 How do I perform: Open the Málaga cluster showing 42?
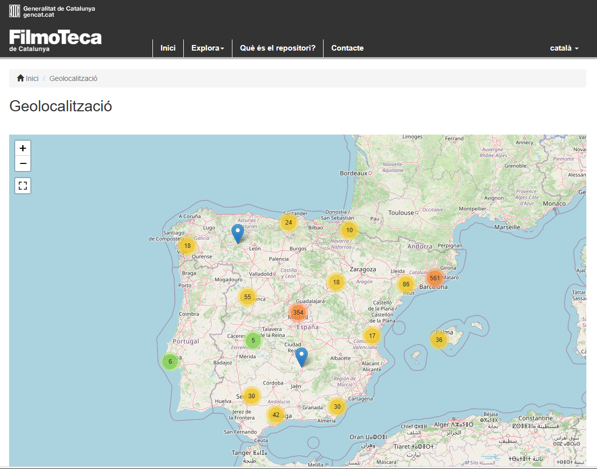[276, 415]
